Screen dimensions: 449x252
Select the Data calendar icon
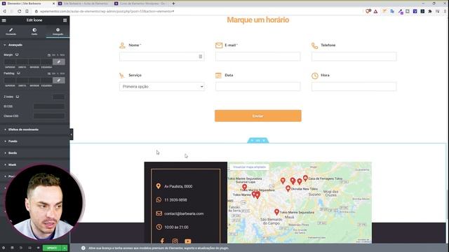click(x=218, y=76)
